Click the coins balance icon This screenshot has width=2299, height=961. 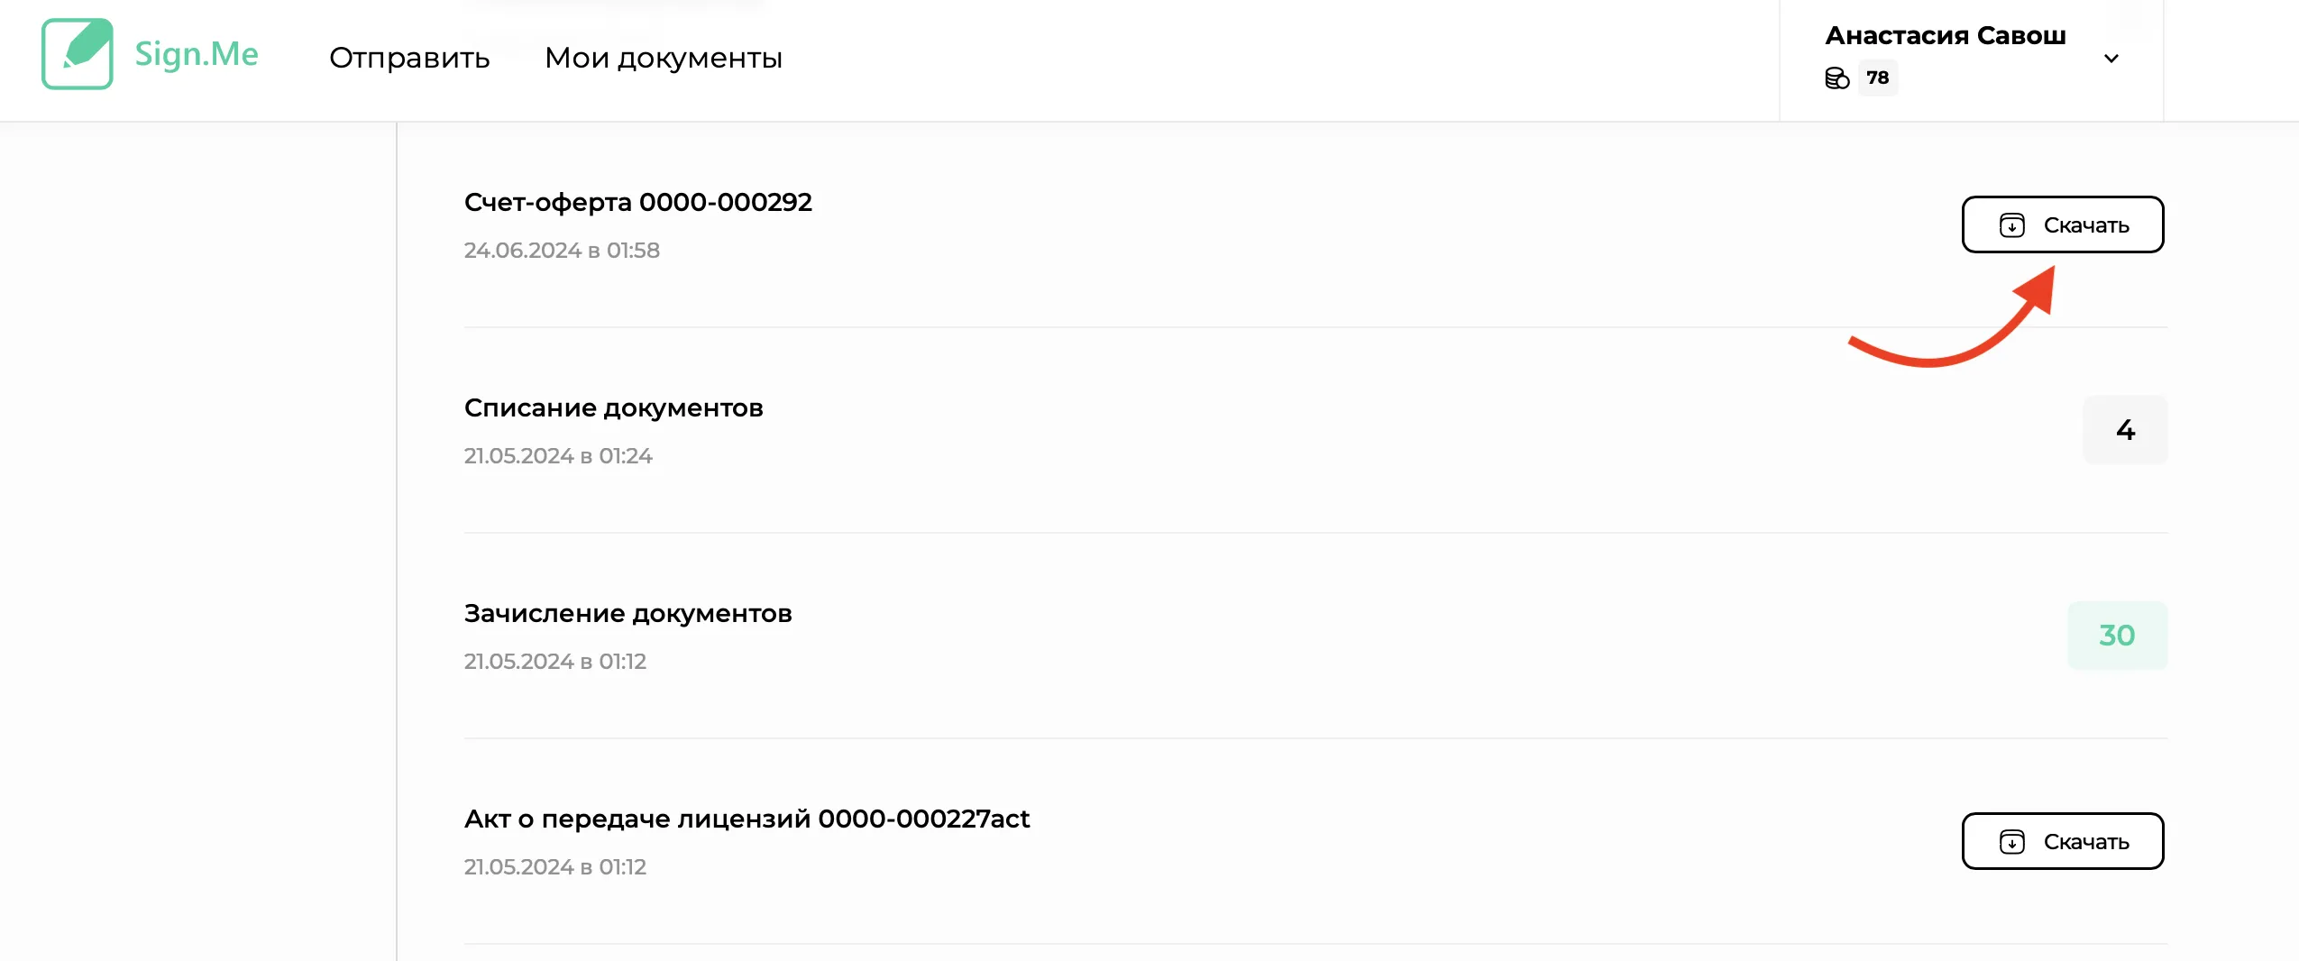[1836, 78]
